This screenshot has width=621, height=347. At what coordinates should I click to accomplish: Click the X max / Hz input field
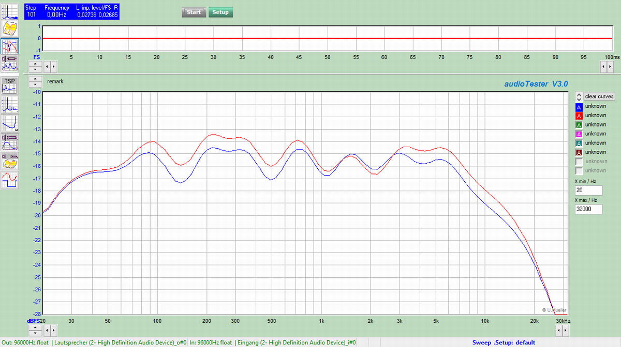click(588, 209)
